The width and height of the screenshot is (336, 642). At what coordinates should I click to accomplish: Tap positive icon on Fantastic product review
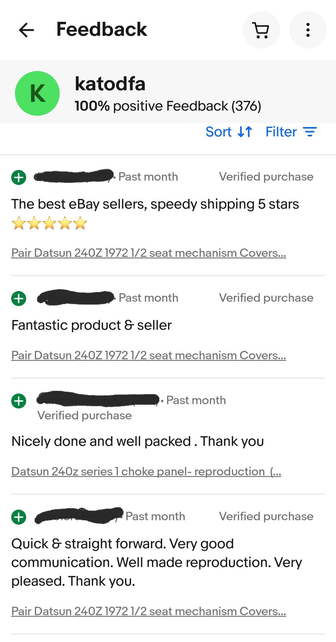point(19,299)
